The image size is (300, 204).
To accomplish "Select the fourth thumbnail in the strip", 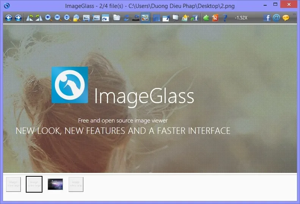I will pyautogui.click(x=76, y=184).
